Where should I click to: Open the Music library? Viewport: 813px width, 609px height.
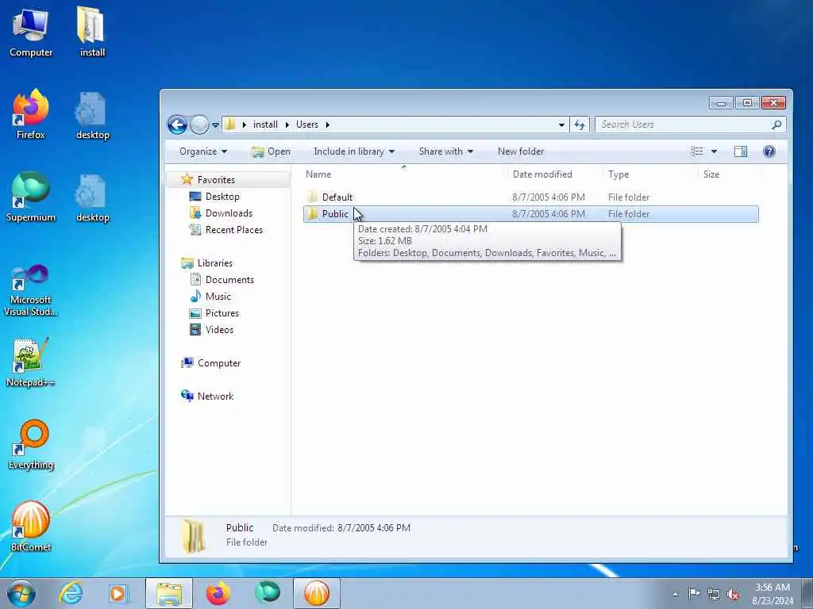(218, 297)
